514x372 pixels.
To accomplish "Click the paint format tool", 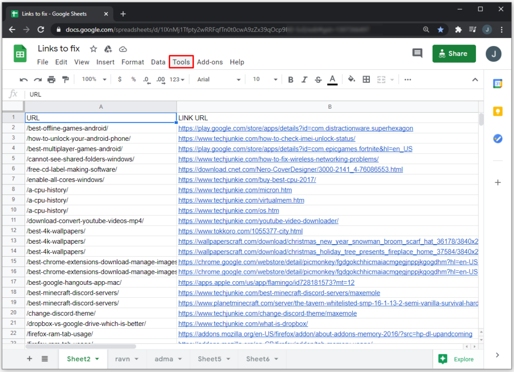I will (x=65, y=79).
